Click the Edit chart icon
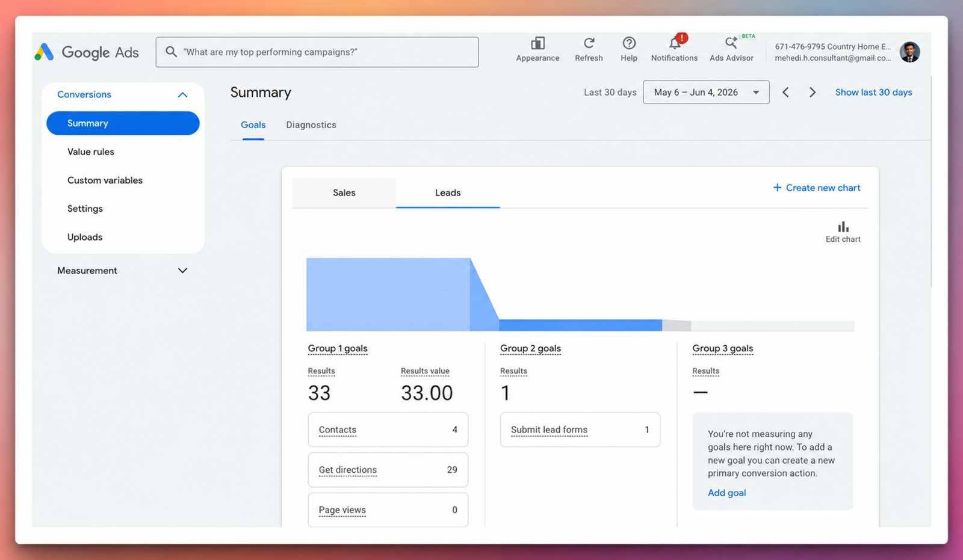The height and width of the screenshot is (560, 963). click(x=843, y=227)
